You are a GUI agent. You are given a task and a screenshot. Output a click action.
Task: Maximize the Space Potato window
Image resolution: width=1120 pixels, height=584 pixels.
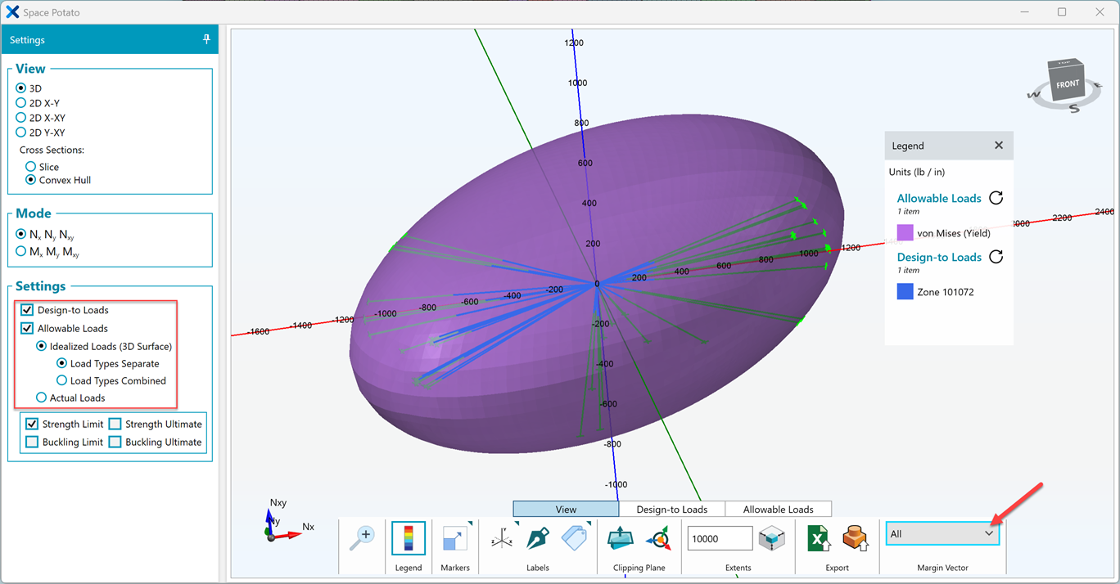(1062, 12)
